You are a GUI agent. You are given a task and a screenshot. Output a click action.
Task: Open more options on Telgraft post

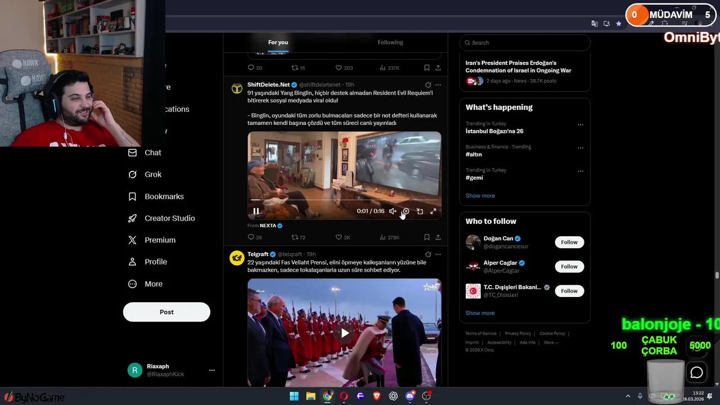(438, 254)
